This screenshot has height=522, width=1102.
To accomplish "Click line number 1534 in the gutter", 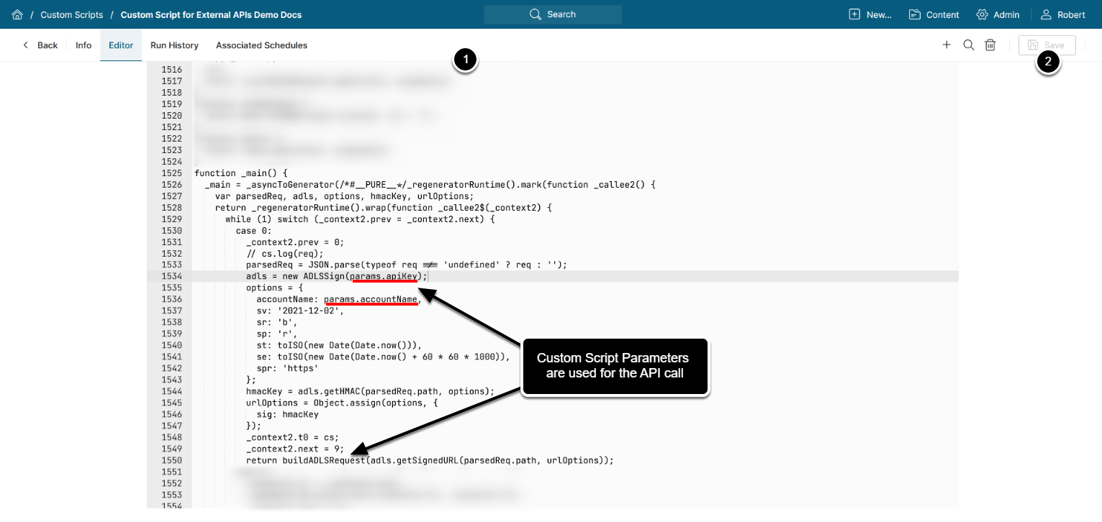I will 171,277.
